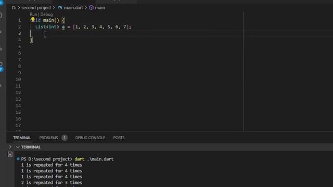Collapse the TERMINAL section chevron

click(18, 147)
